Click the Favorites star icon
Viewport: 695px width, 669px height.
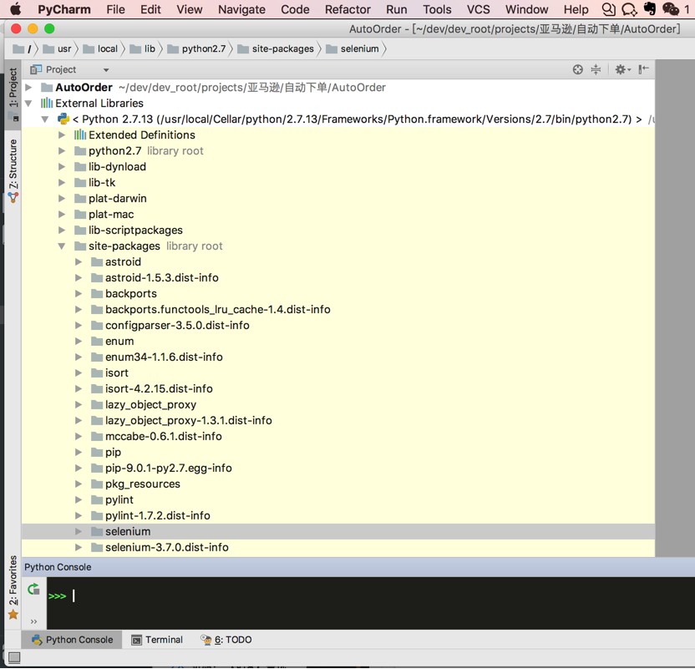pos(13,615)
